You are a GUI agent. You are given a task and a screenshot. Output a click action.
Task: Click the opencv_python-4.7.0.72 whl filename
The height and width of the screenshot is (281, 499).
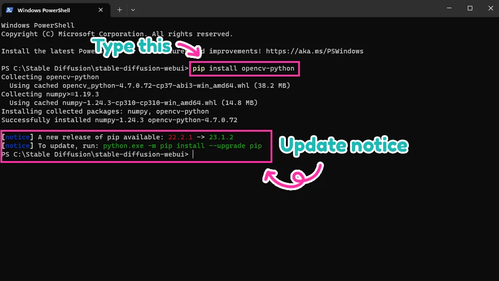pos(156,86)
